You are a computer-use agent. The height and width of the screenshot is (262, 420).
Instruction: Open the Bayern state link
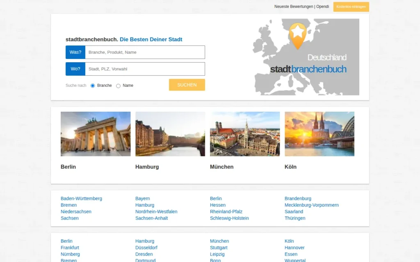click(142, 199)
